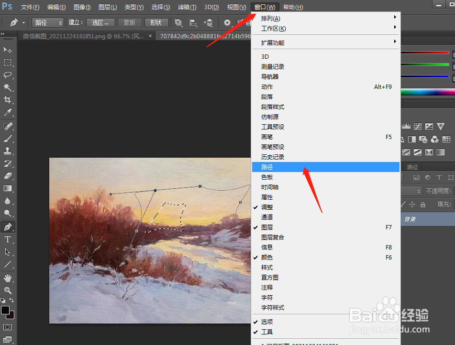
Task: Select the Gradient tool
Action: (8, 188)
